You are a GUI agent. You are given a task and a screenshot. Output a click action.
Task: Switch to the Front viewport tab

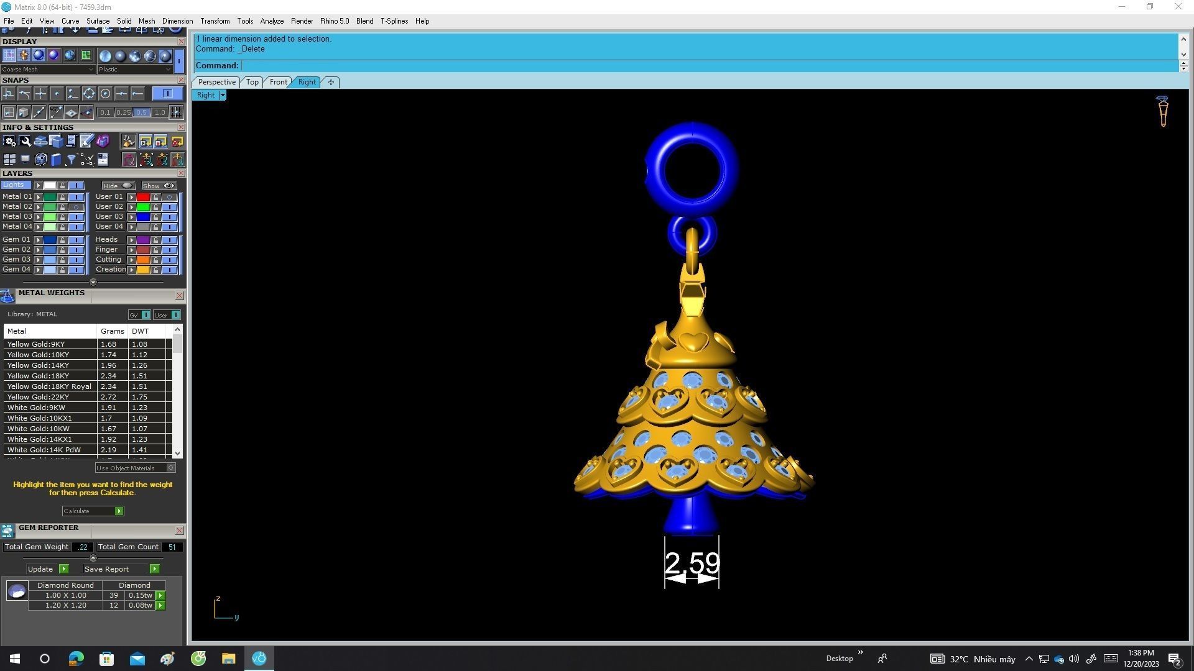[x=278, y=82]
